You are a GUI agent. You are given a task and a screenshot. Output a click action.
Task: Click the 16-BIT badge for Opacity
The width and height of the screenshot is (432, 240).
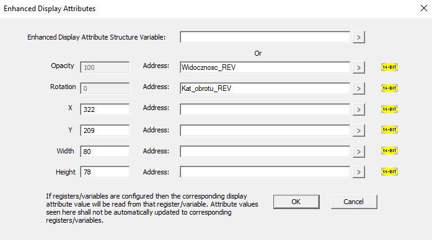click(x=389, y=67)
